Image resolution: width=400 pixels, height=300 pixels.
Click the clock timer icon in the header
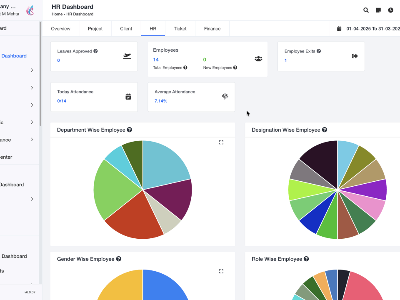click(x=390, y=10)
